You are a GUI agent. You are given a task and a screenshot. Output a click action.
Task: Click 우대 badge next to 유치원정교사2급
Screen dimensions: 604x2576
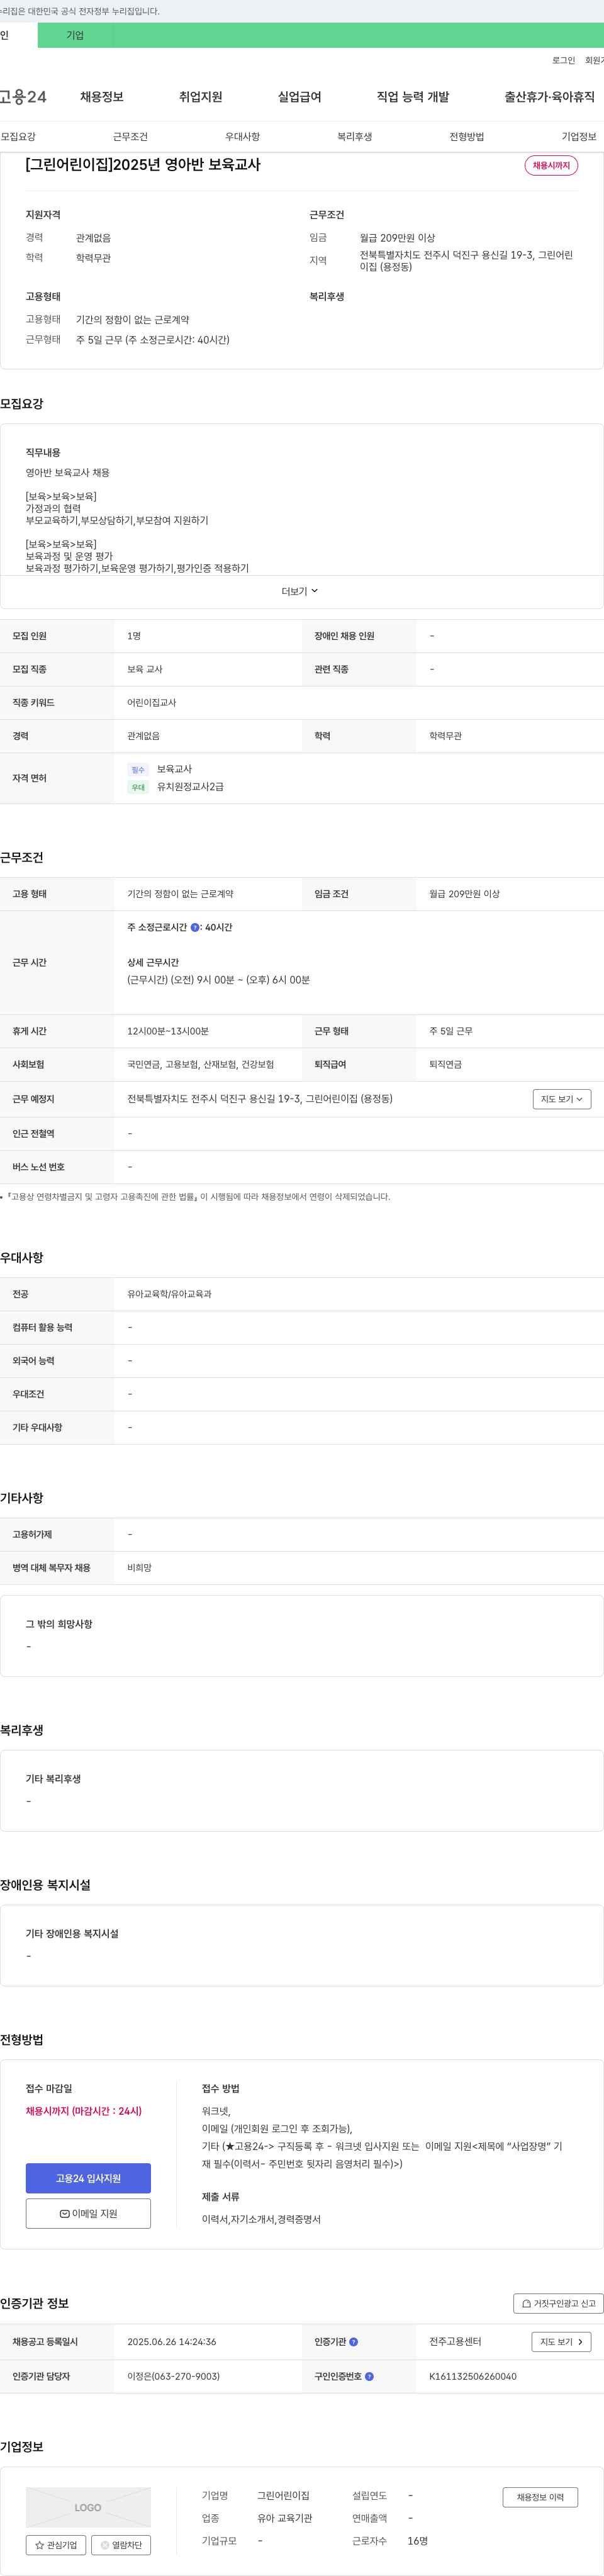click(138, 788)
